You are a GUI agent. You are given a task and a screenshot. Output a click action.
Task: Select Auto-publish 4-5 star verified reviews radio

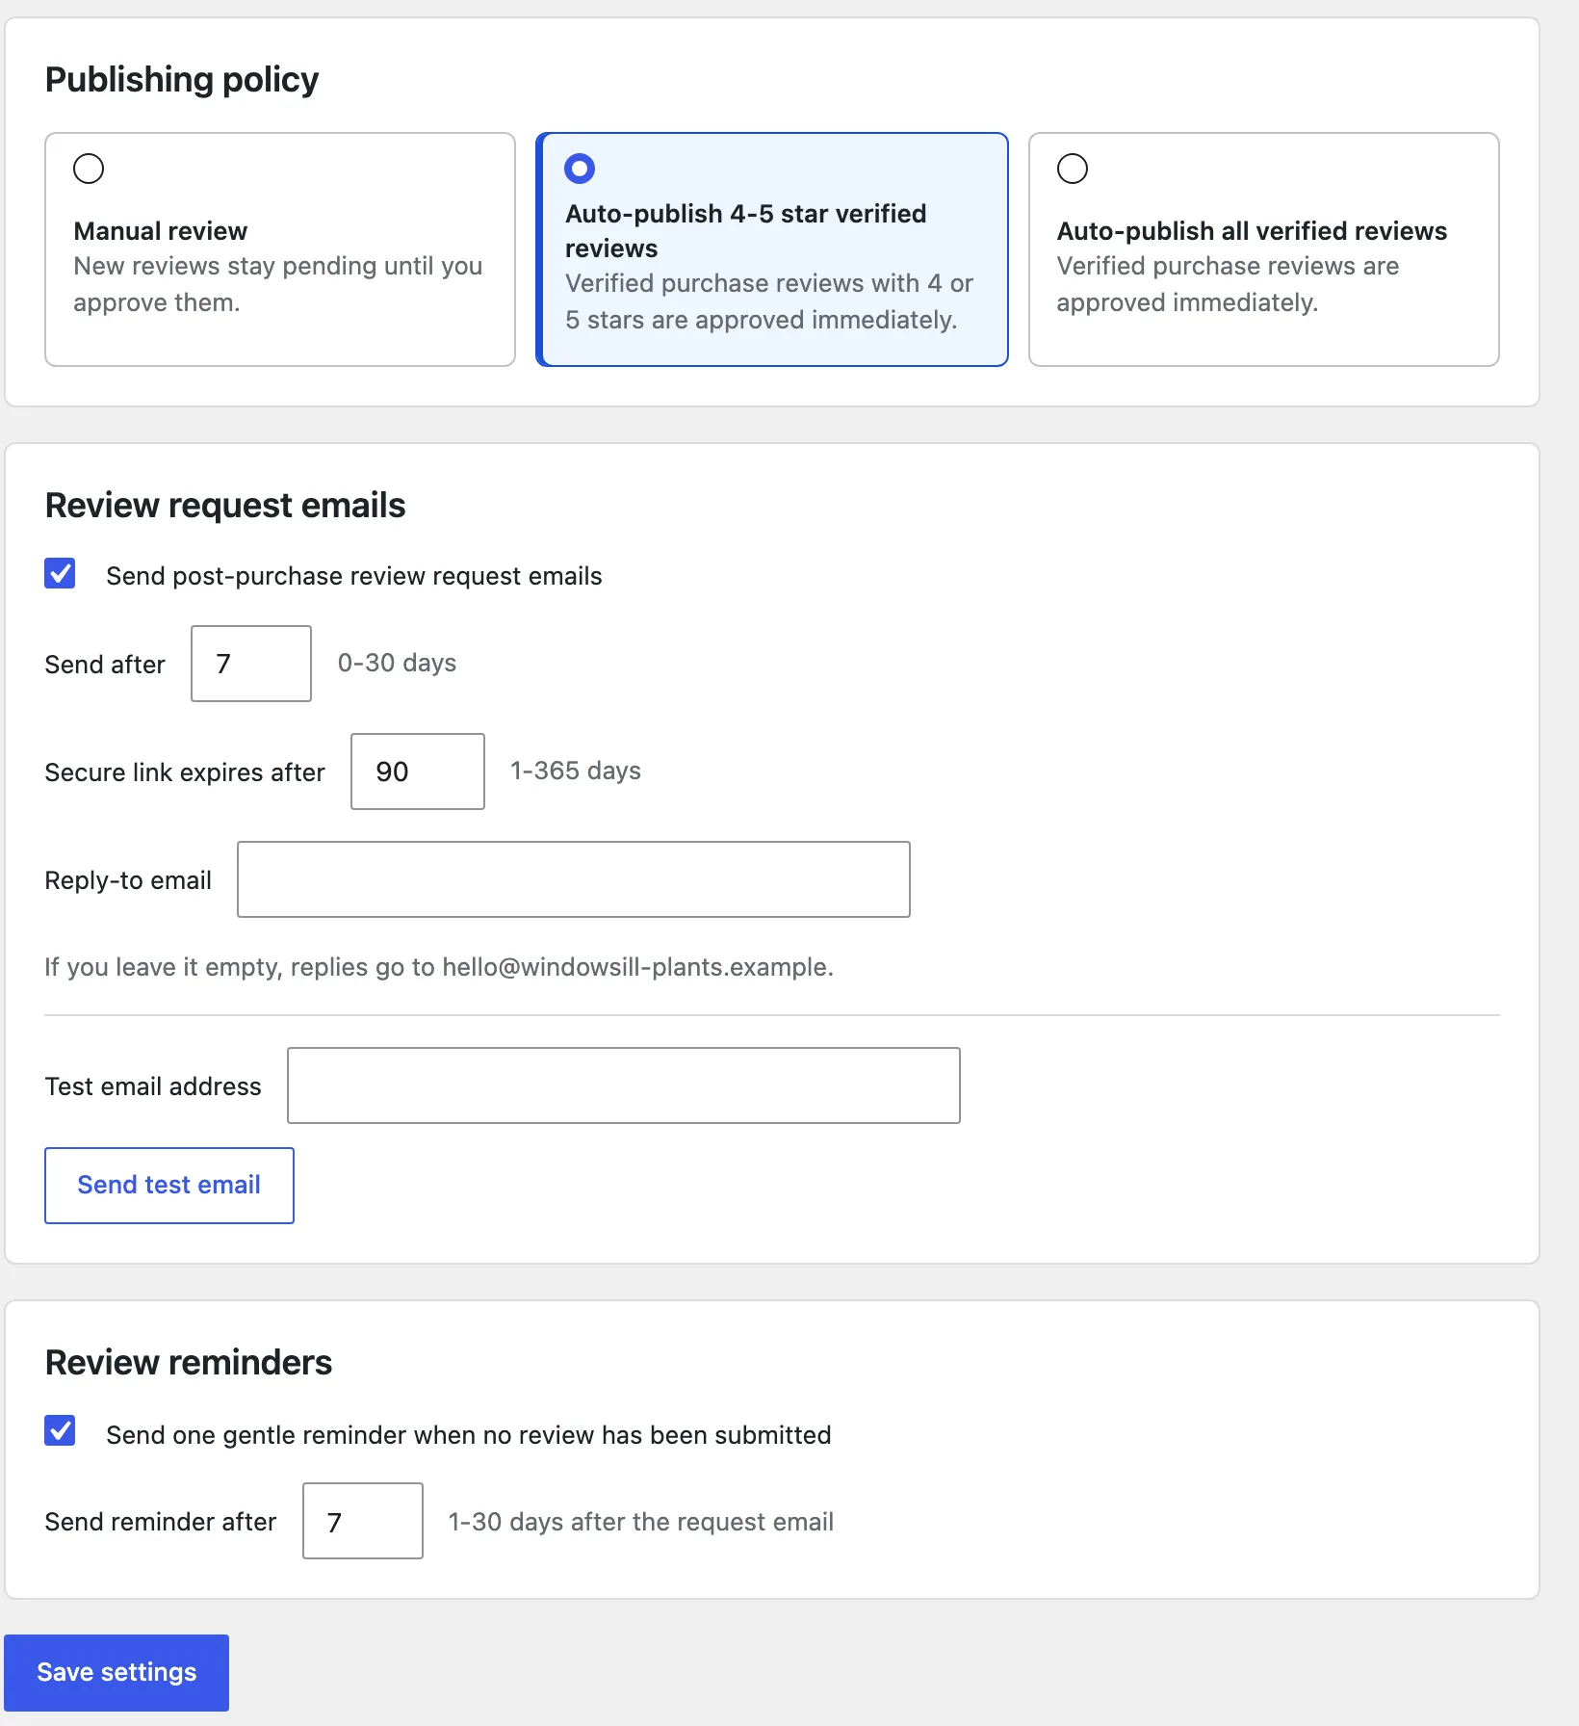click(x=580, y=169)
